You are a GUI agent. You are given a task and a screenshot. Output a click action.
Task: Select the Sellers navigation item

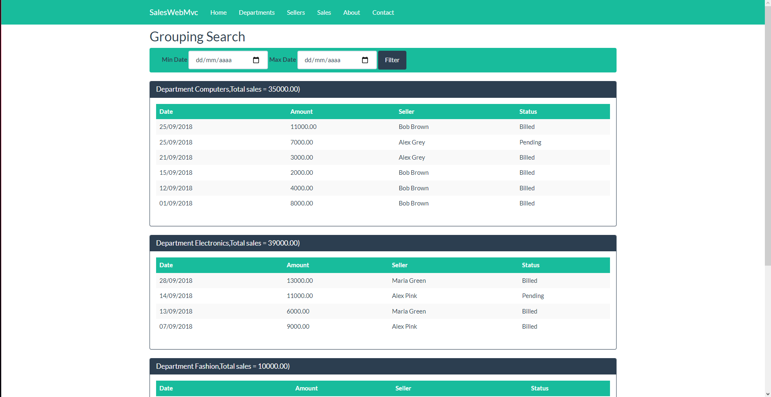296,12
